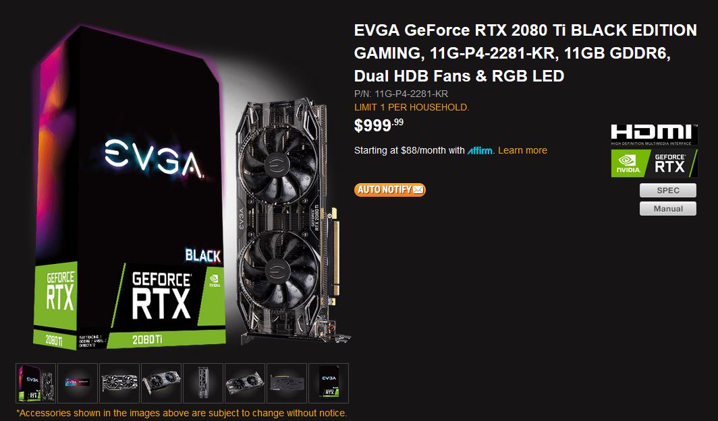Click the affirm logo

pos(480,150)
